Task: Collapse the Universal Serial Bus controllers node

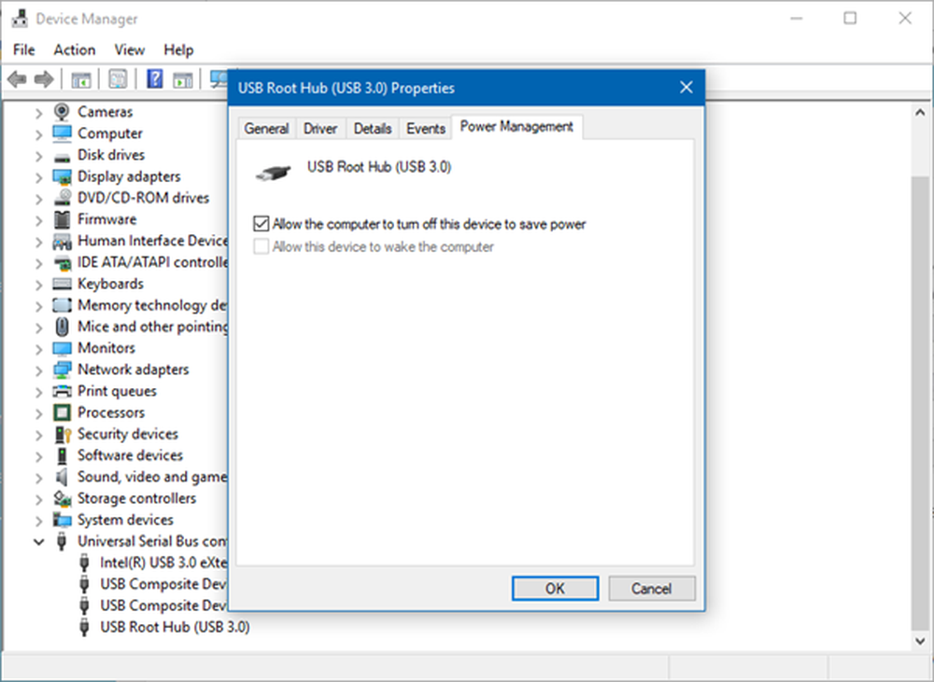Action: pos(38,541)
